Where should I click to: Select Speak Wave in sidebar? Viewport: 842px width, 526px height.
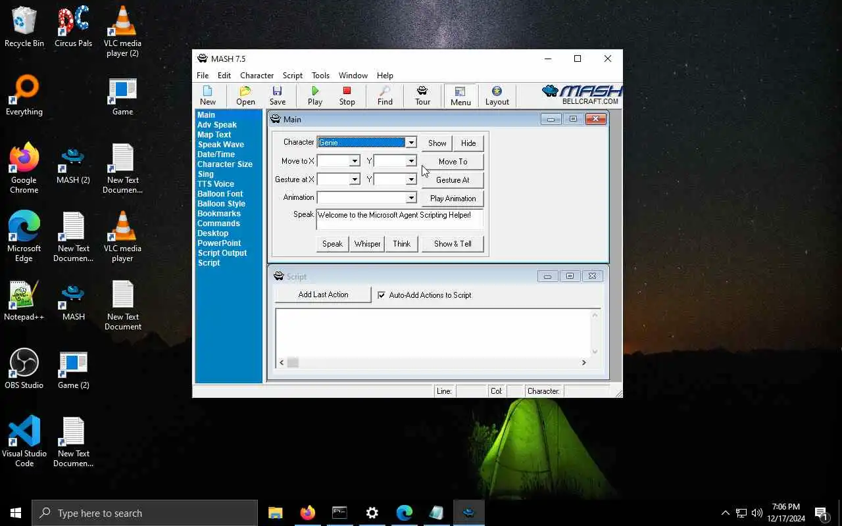(221, 145)
